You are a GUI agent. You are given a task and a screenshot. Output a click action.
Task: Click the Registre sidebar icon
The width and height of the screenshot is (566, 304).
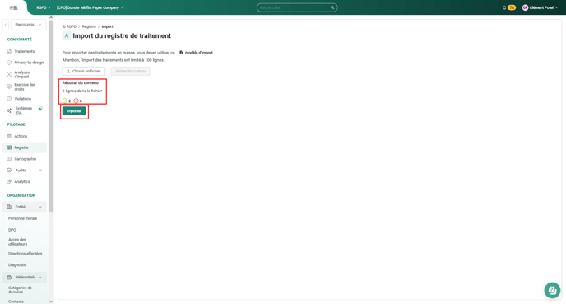point(9,147)
